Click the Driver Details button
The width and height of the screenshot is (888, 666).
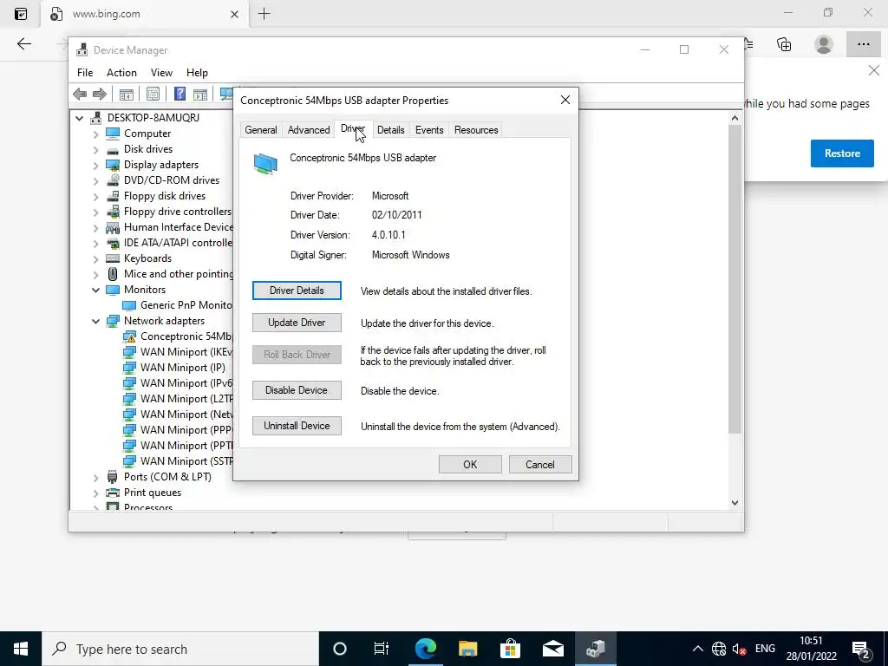tap(297, 291)
